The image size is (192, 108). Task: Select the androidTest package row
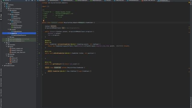coord(19,39)
